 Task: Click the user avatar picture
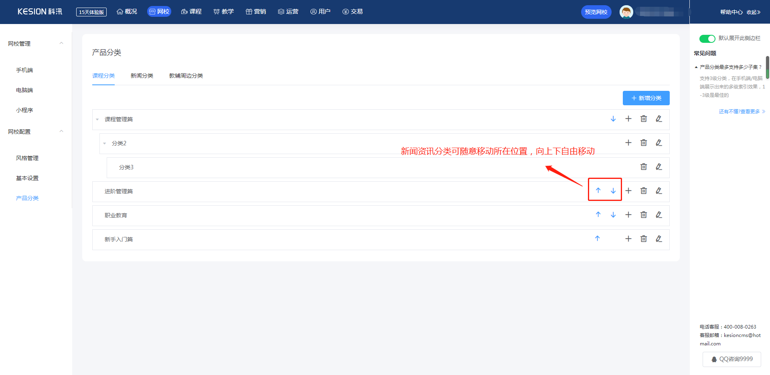pos(626,12)
